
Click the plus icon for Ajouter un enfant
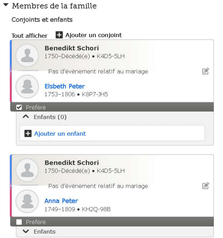point(28,134)
